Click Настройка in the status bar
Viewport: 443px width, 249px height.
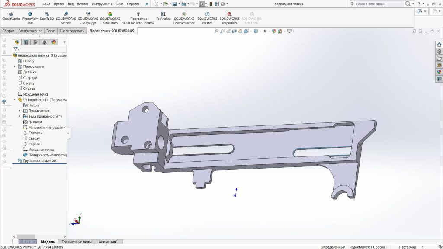[x=408, y=247]
